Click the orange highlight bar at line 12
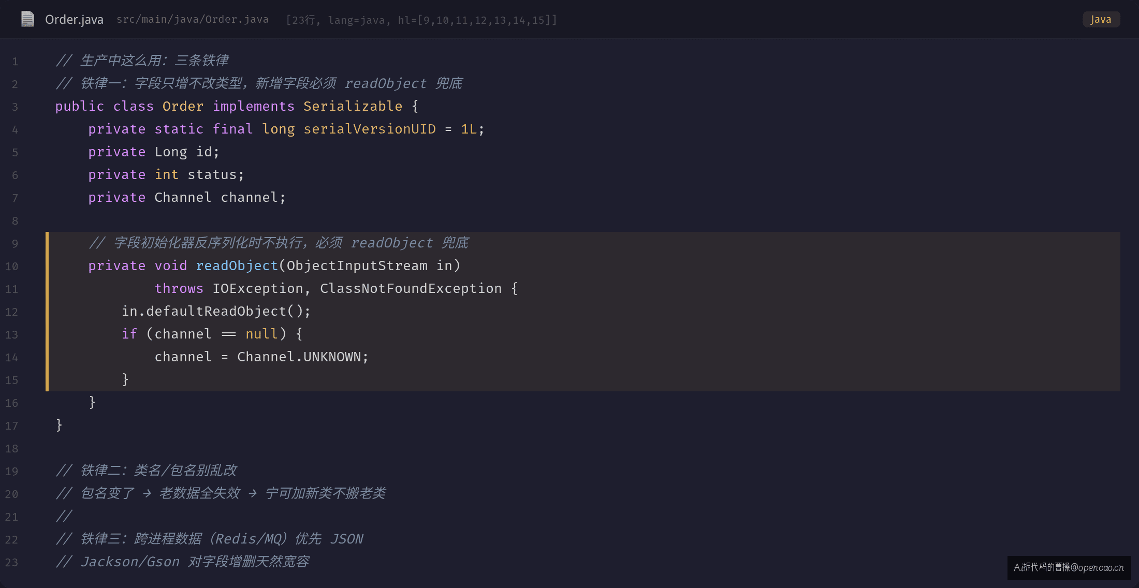 tap(47, 312)
